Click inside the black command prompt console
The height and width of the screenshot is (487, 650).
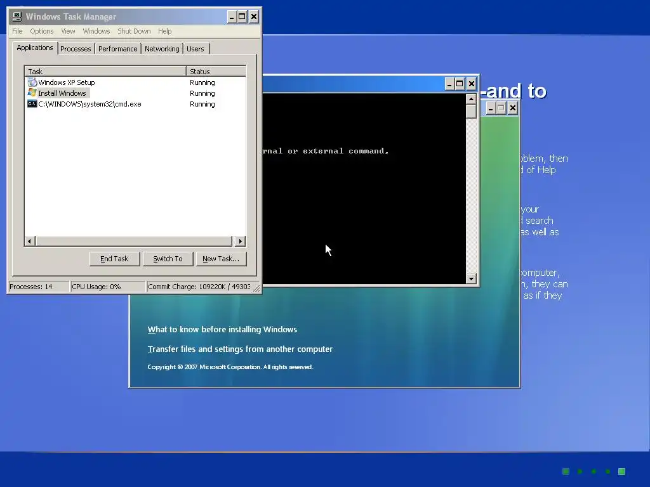click(364, 189)
